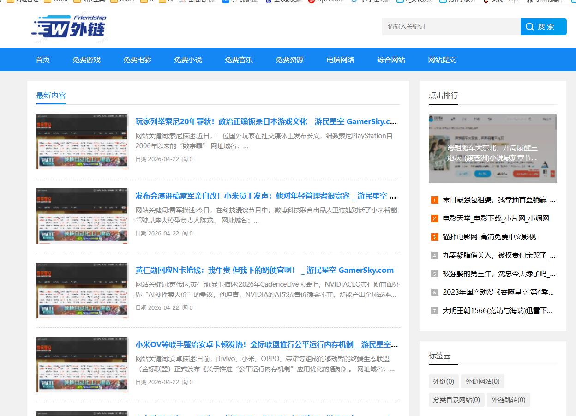Select 免费游戏 in the navigation bar
This screenshot has height=416, width=576.
pyautogui.click(x=87, y=60)
